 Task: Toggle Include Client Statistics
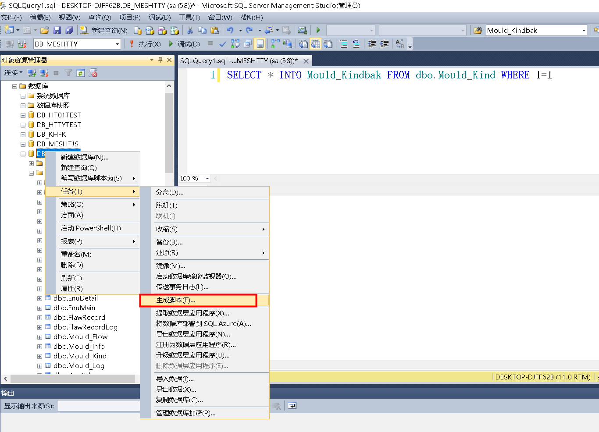(288, 44)
